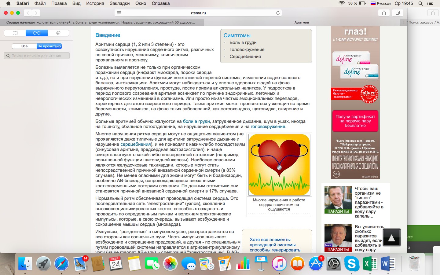Show Reader view from the address bar icon
This screenshot has height=275, width=440.
[x=119, y=13]
